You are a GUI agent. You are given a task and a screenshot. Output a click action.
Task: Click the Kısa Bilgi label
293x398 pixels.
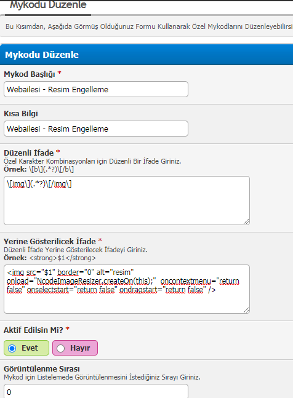(x=21, y=113)
